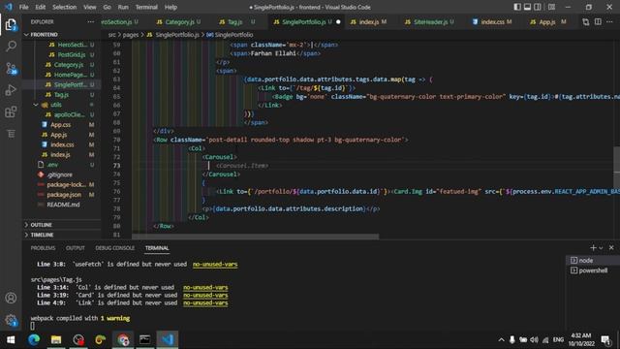Open the Source Control view
The height and width of the screenshot is (349, 620).
click(11, 68)
